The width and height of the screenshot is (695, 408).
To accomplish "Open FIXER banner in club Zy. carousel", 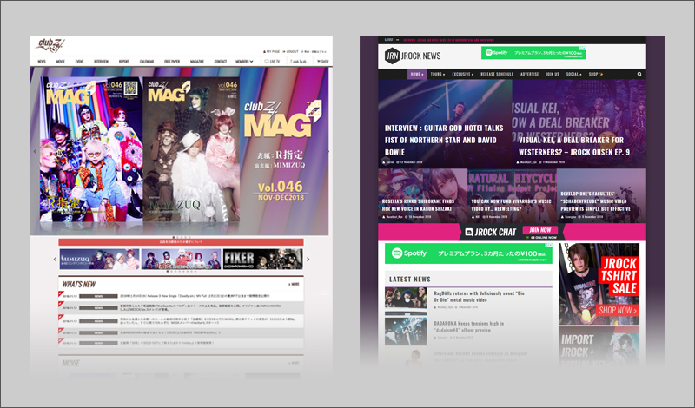I will pos(263,259).
